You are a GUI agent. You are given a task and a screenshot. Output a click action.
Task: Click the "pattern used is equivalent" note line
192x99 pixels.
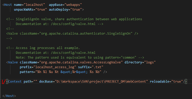pos(80,58)
